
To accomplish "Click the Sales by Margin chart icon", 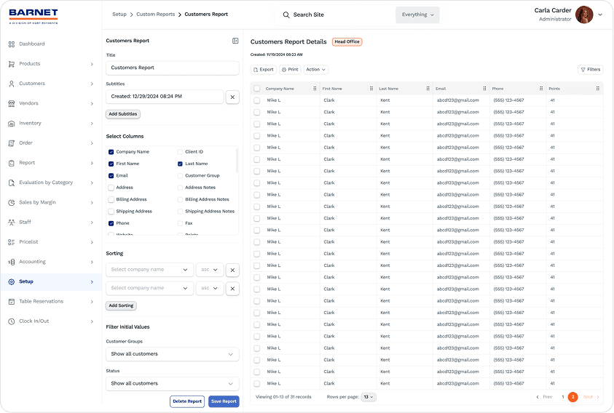I will pos(12,203).
